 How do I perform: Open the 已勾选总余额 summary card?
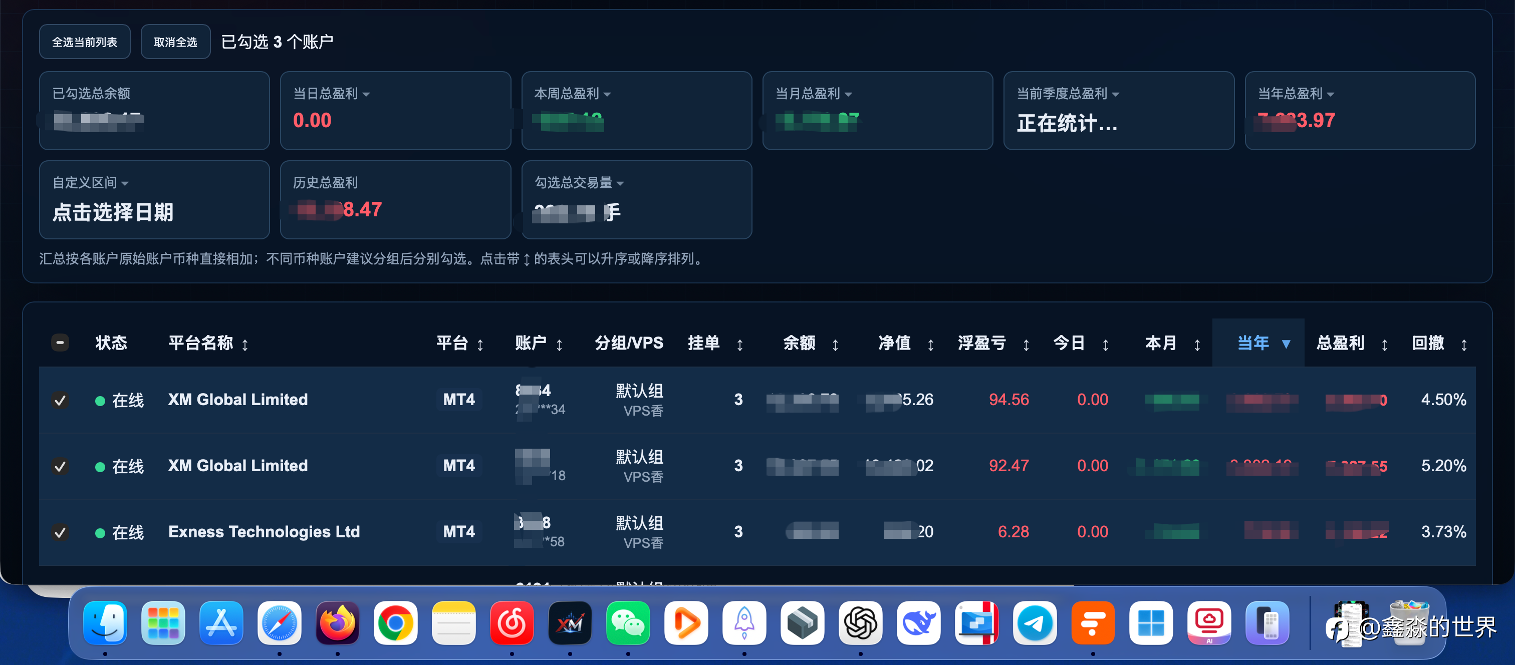coord(154,111)
